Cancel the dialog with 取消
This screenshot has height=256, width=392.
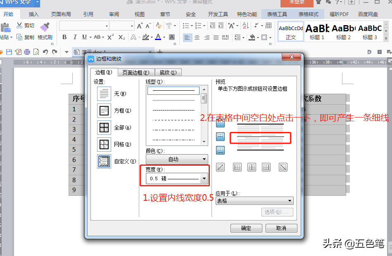pos(281,228)
